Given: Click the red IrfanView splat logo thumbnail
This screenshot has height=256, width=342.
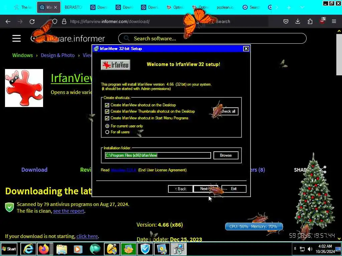Looking at the screenshot, I should (x=24, y=88).
